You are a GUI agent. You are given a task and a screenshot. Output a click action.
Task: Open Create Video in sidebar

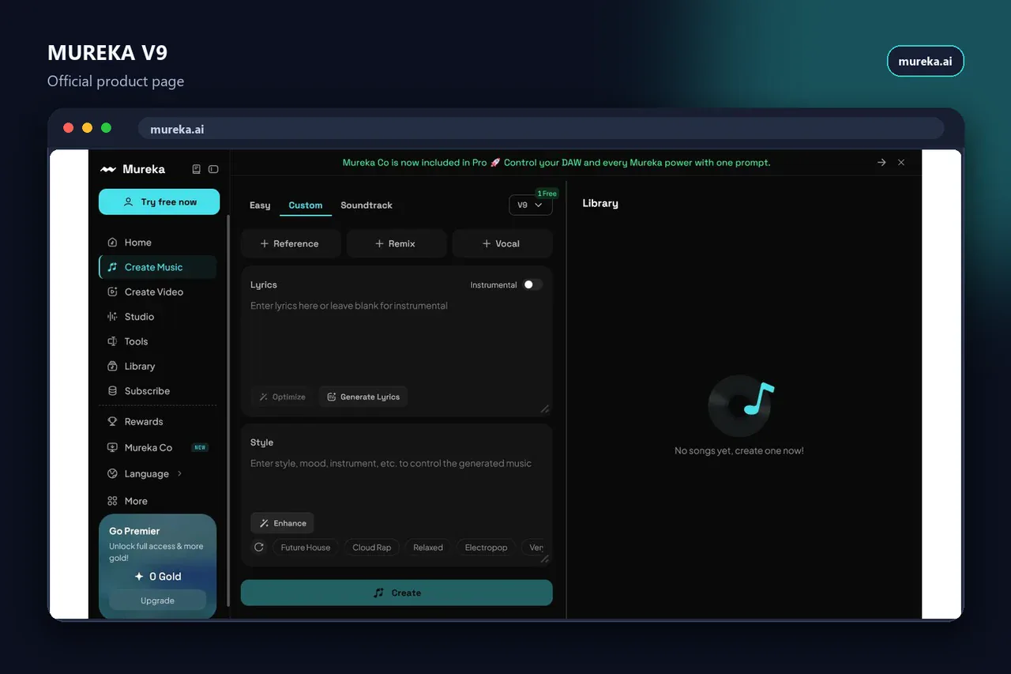[x=158, y=292]
